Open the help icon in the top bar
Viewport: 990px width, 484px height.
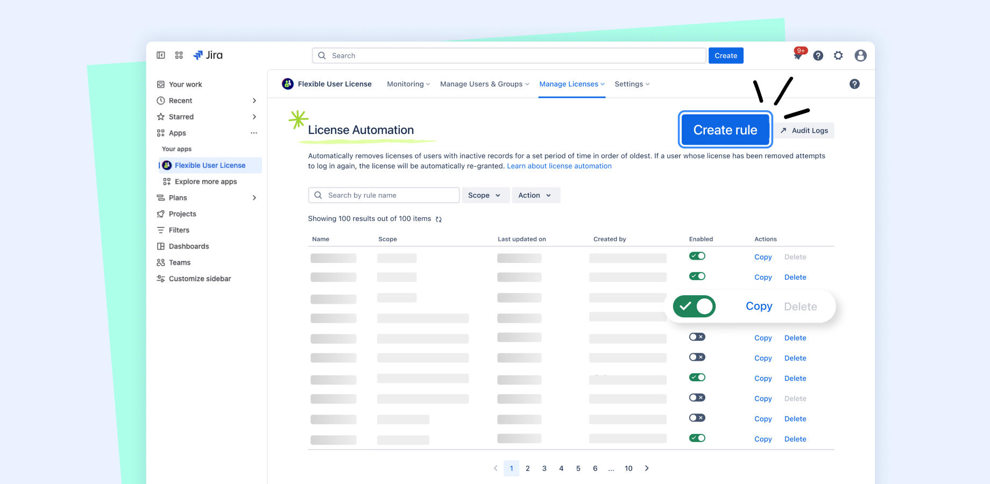[x=818, y=55]
